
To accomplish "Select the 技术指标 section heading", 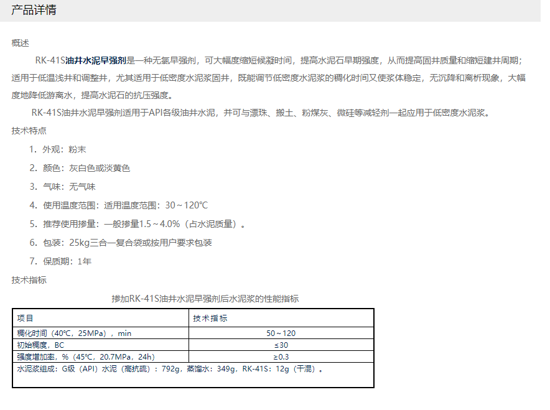I will click(x=29, y=280).
